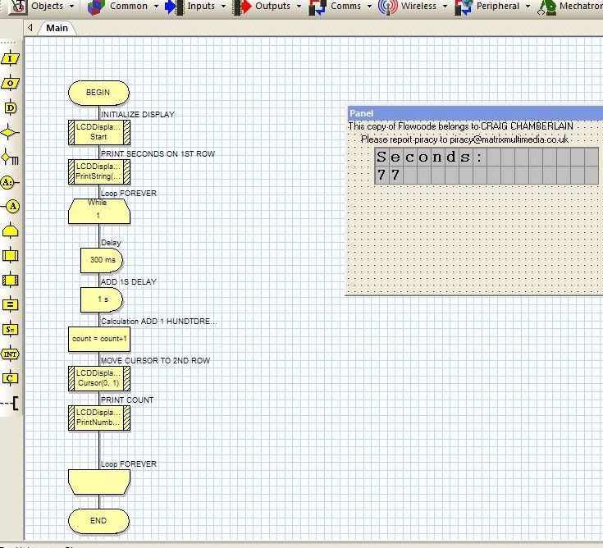Expand the Objects dropdown arrow

pyautogui.click(x=72, y=7)
